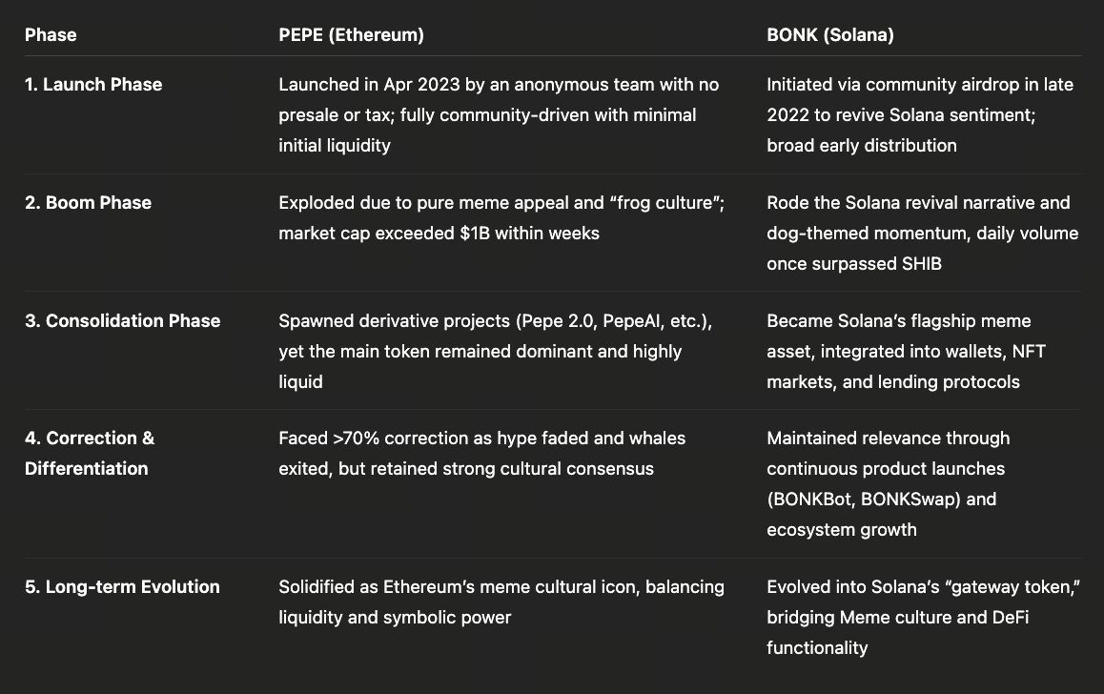The width and height of the screenshot is (1104, 694).
Task: Click the BONK cell about the community airdrop
Action: point(919,114)
